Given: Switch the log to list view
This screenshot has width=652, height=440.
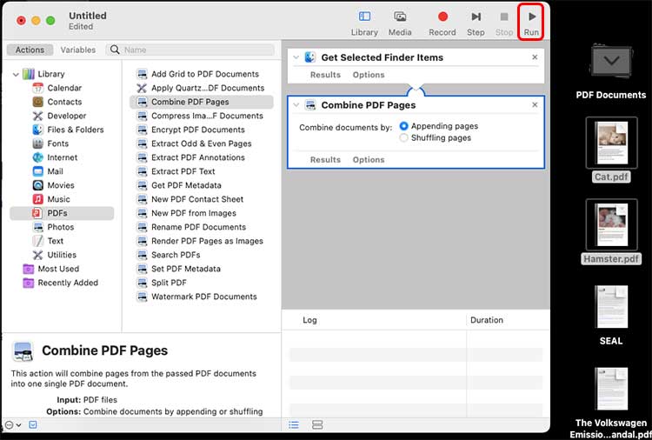Looking at the screenshot, I should pos(294,425).
